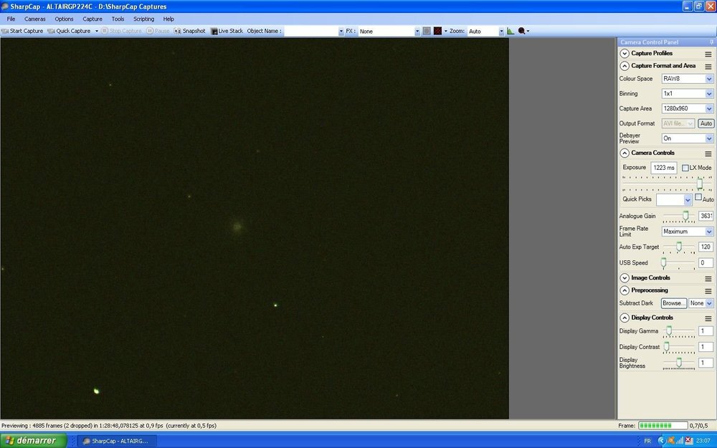This screenshot has width=717, height=448.
Task: Collapse the Preprocessing section
Action: (625, 291)
